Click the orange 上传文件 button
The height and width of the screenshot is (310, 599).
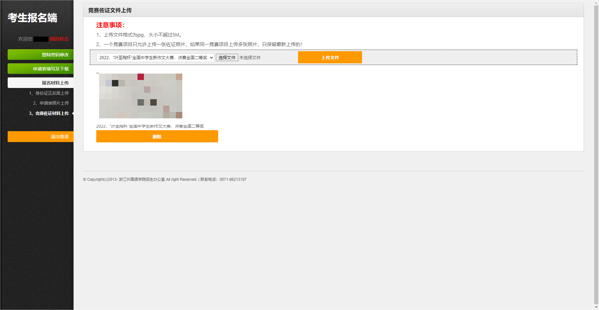click(330, 58)
